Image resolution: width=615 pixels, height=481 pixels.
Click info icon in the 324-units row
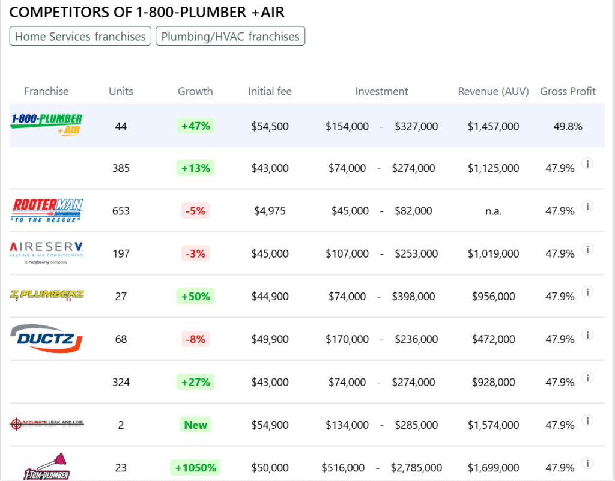pos(587,378)
